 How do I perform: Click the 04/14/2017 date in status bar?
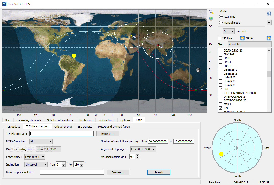pos(241,182)
